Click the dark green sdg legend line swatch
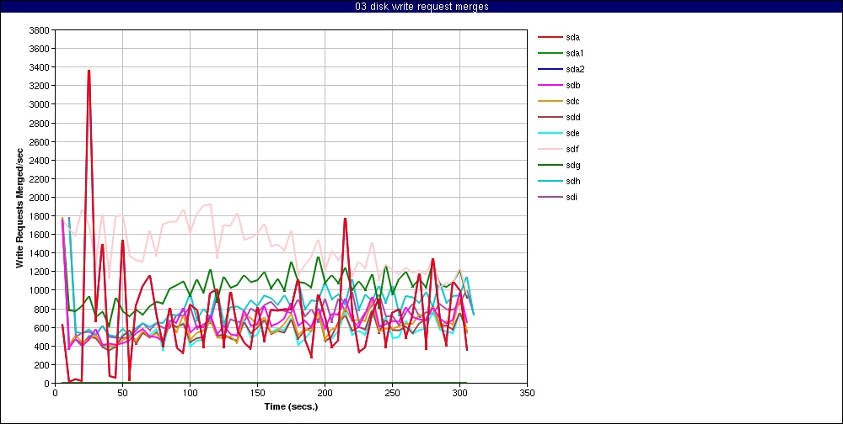 pyautogui.click(x=549, y=165)
